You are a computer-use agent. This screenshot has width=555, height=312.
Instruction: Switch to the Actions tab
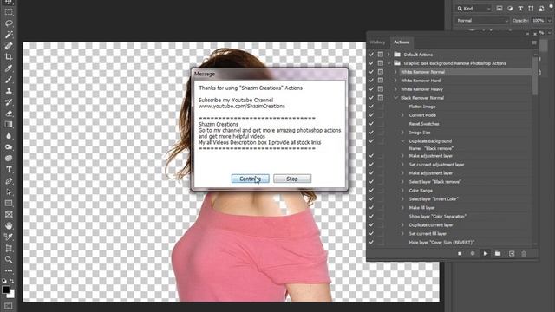coord(402,42)
